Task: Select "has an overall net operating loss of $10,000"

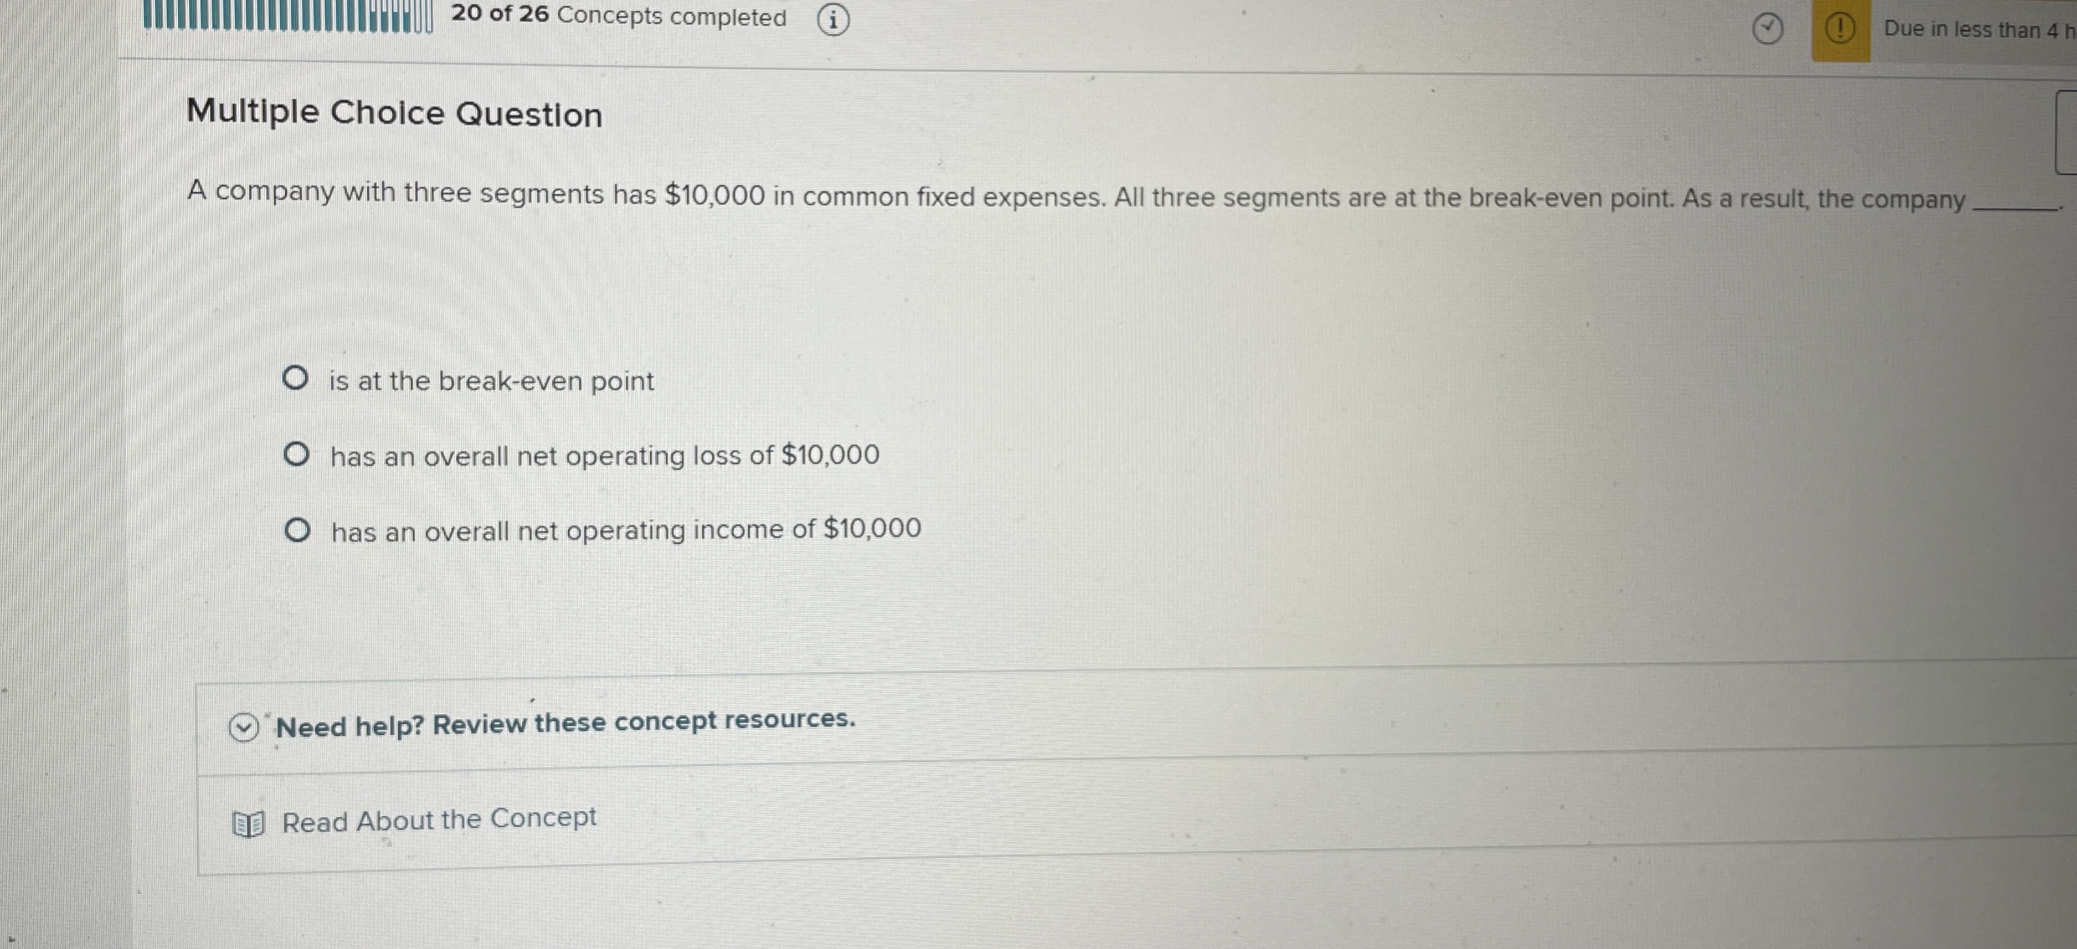Action: (x=604, y=456)
